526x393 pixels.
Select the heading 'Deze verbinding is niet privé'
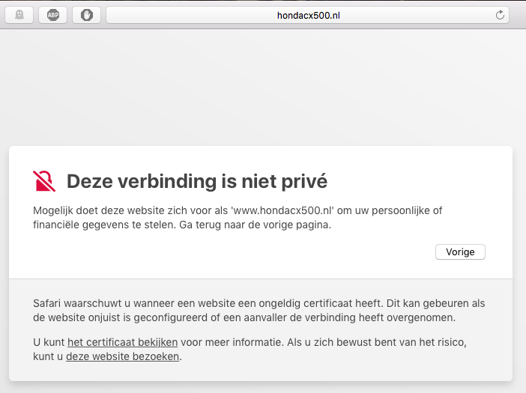click(197, 181)
